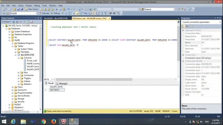Click the 2017-02-01 result cell

coord(57,90)
